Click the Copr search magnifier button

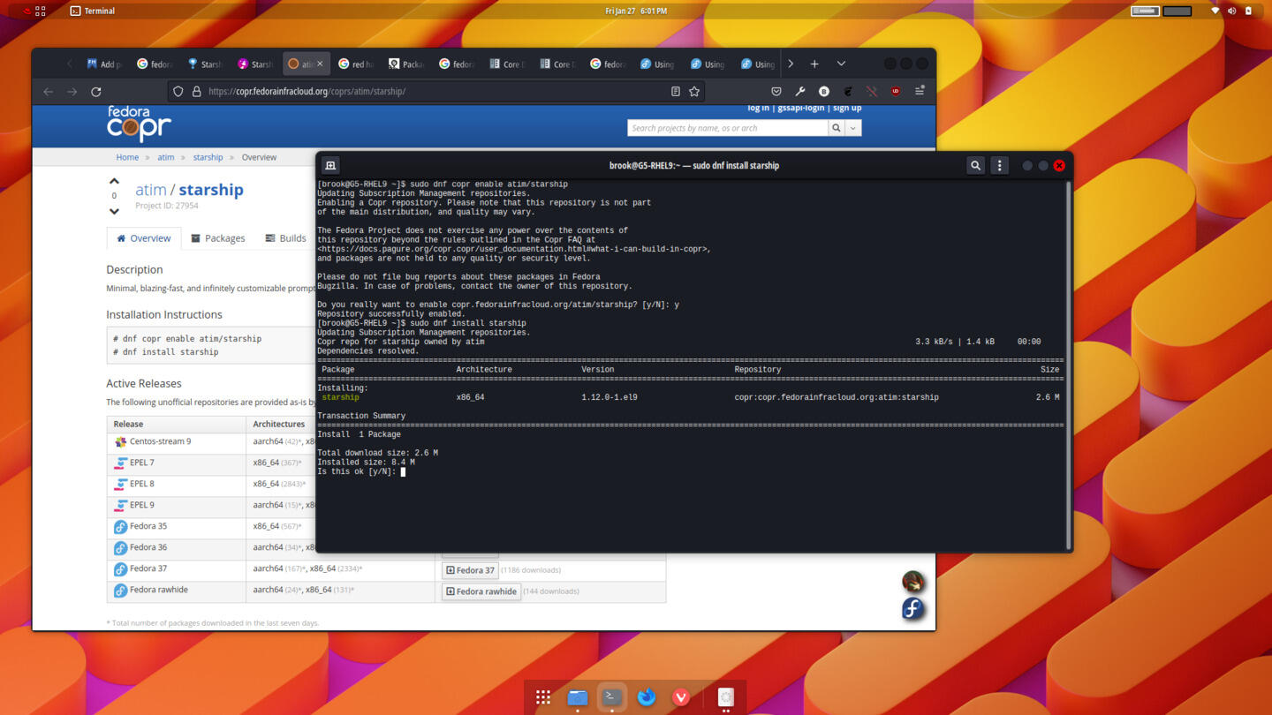pos(837,128)
